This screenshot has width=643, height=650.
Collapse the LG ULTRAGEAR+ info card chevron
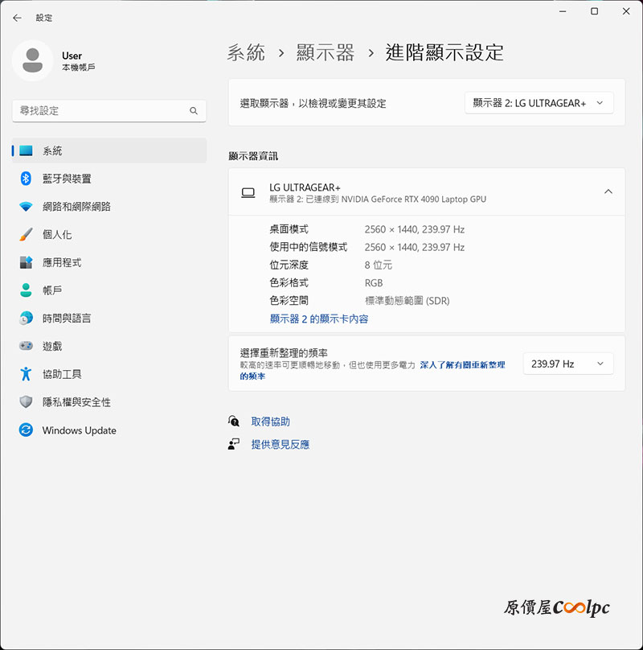(x=608, y=191)
